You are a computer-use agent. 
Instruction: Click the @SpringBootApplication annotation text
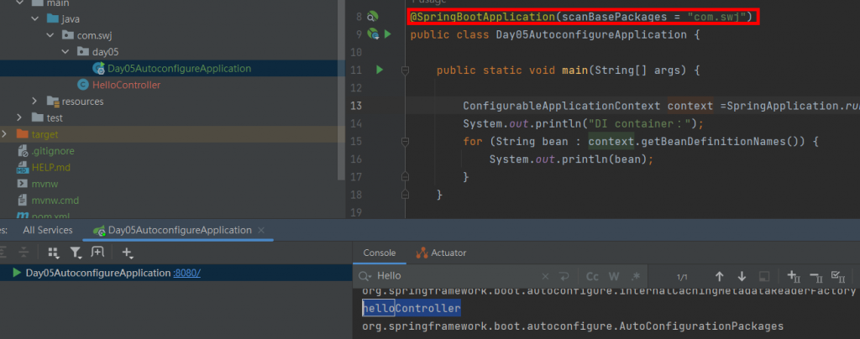[x=483, y=17]
